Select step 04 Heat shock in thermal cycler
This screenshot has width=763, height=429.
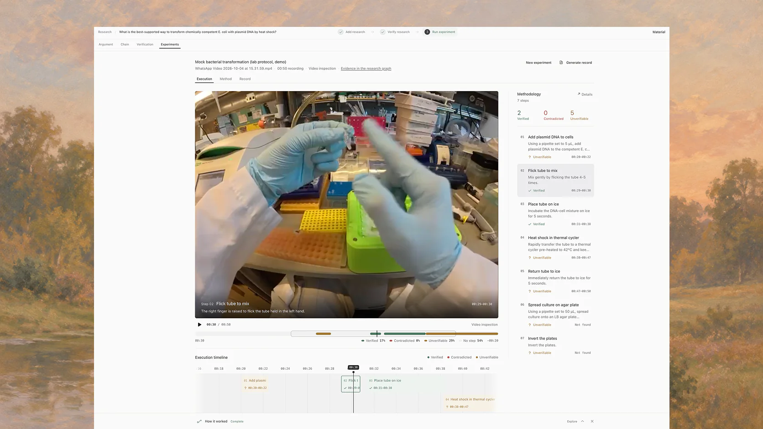point(555,248)
